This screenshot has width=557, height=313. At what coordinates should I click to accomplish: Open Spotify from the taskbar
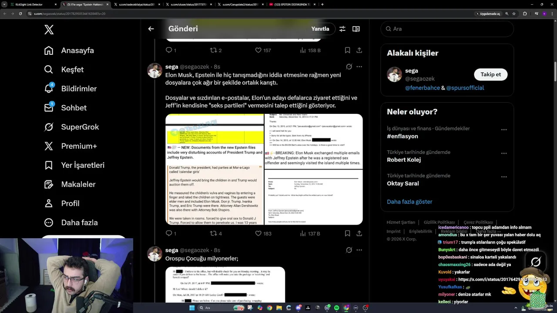[337, 308]
